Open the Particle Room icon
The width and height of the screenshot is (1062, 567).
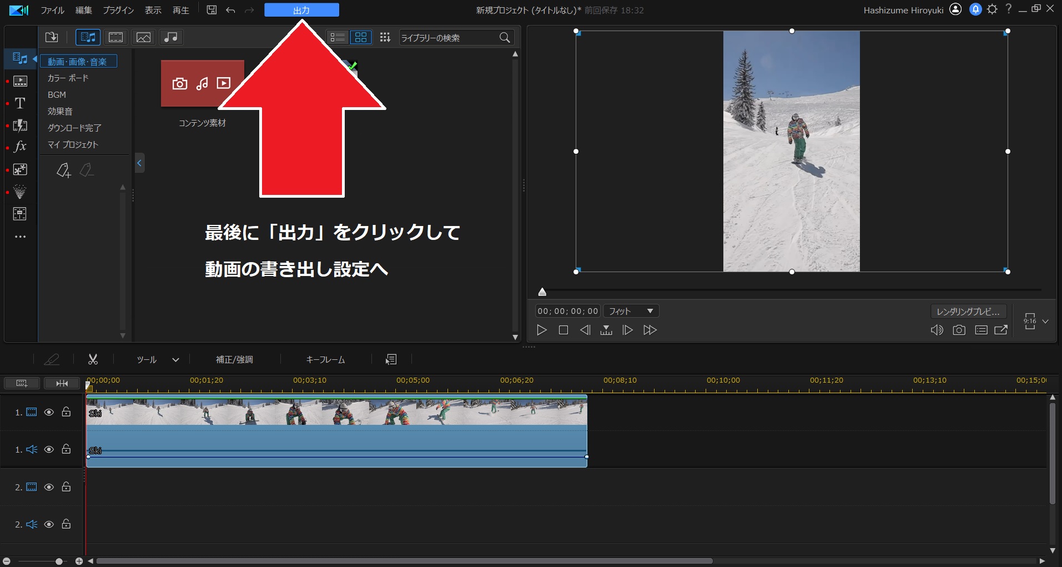point(20,192)
